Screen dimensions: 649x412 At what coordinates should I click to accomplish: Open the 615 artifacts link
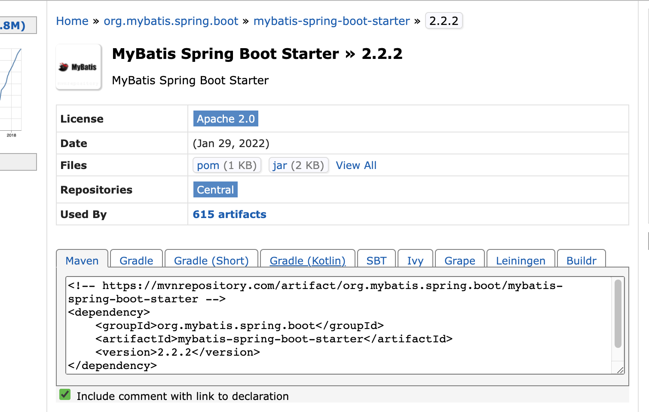click(x=230, y=214)
